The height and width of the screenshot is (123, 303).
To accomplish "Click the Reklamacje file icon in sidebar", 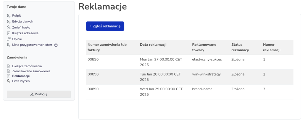I will coord(9,76).
